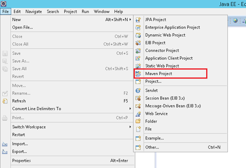The height and width of the screenshot is (168, 246).
Task: Click the Refresh icon in File menu
Action: 5,101
